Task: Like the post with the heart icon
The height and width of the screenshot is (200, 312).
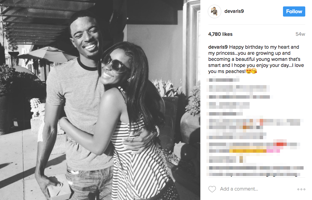Action: pos(212,189)
